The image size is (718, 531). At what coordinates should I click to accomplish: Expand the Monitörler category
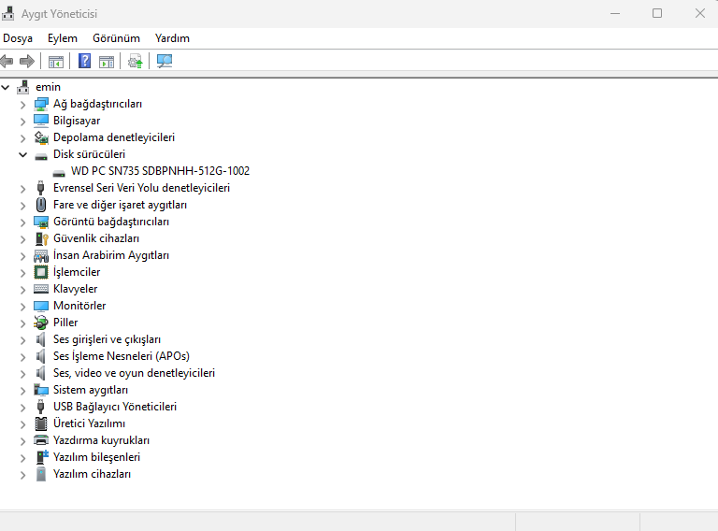(x=22, y=307)
